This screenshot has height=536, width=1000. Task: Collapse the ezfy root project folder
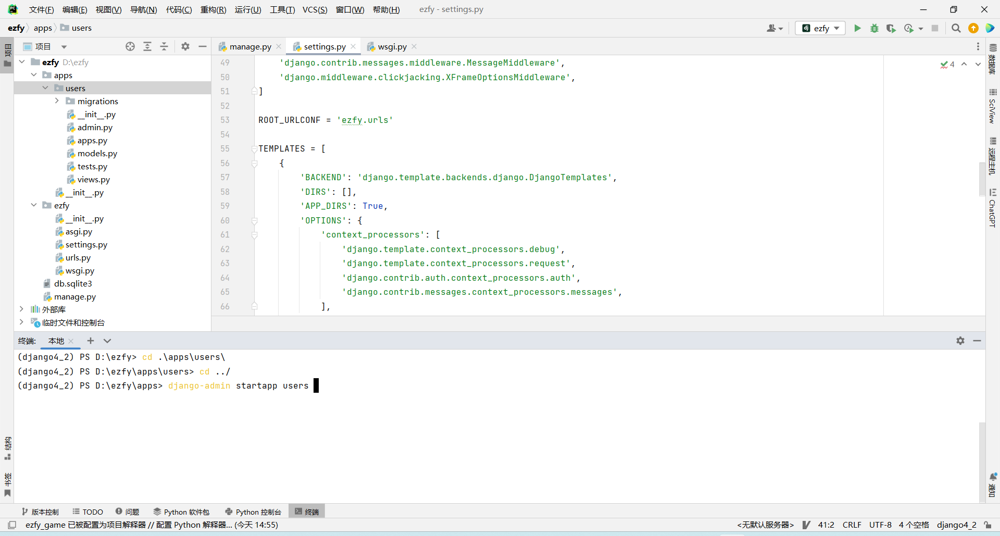pyautogui.click(x=22, y=62)
